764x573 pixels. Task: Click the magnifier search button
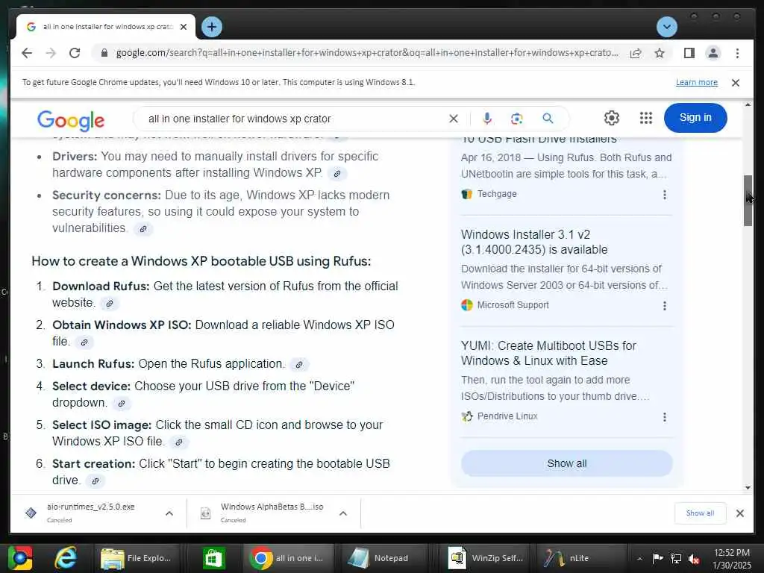click(x=548, y=119)
